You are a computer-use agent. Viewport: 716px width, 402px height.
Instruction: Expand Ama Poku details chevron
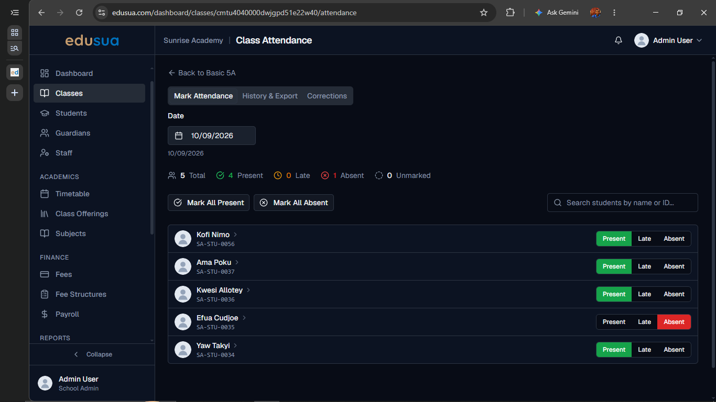pyautogui.click(x=237, y=262)
